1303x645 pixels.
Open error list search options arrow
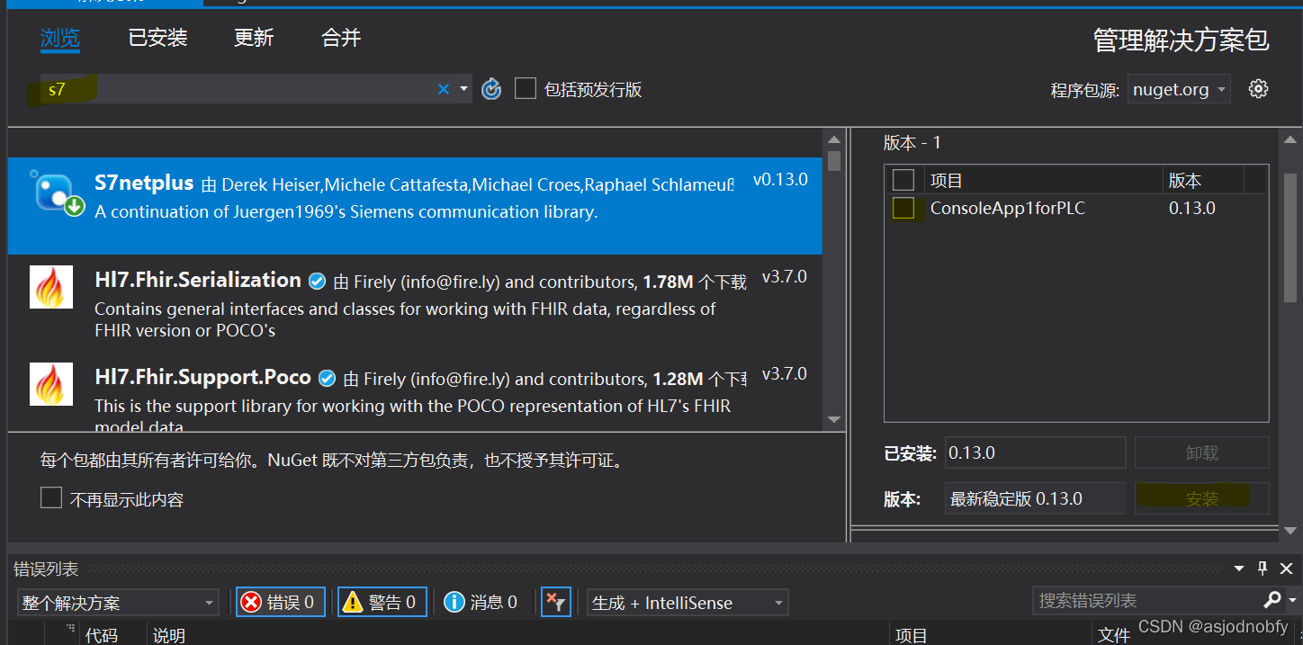point(1293,599)
